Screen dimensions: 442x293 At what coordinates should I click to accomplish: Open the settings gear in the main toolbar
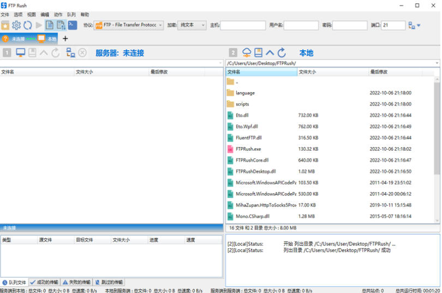[16, 25]
